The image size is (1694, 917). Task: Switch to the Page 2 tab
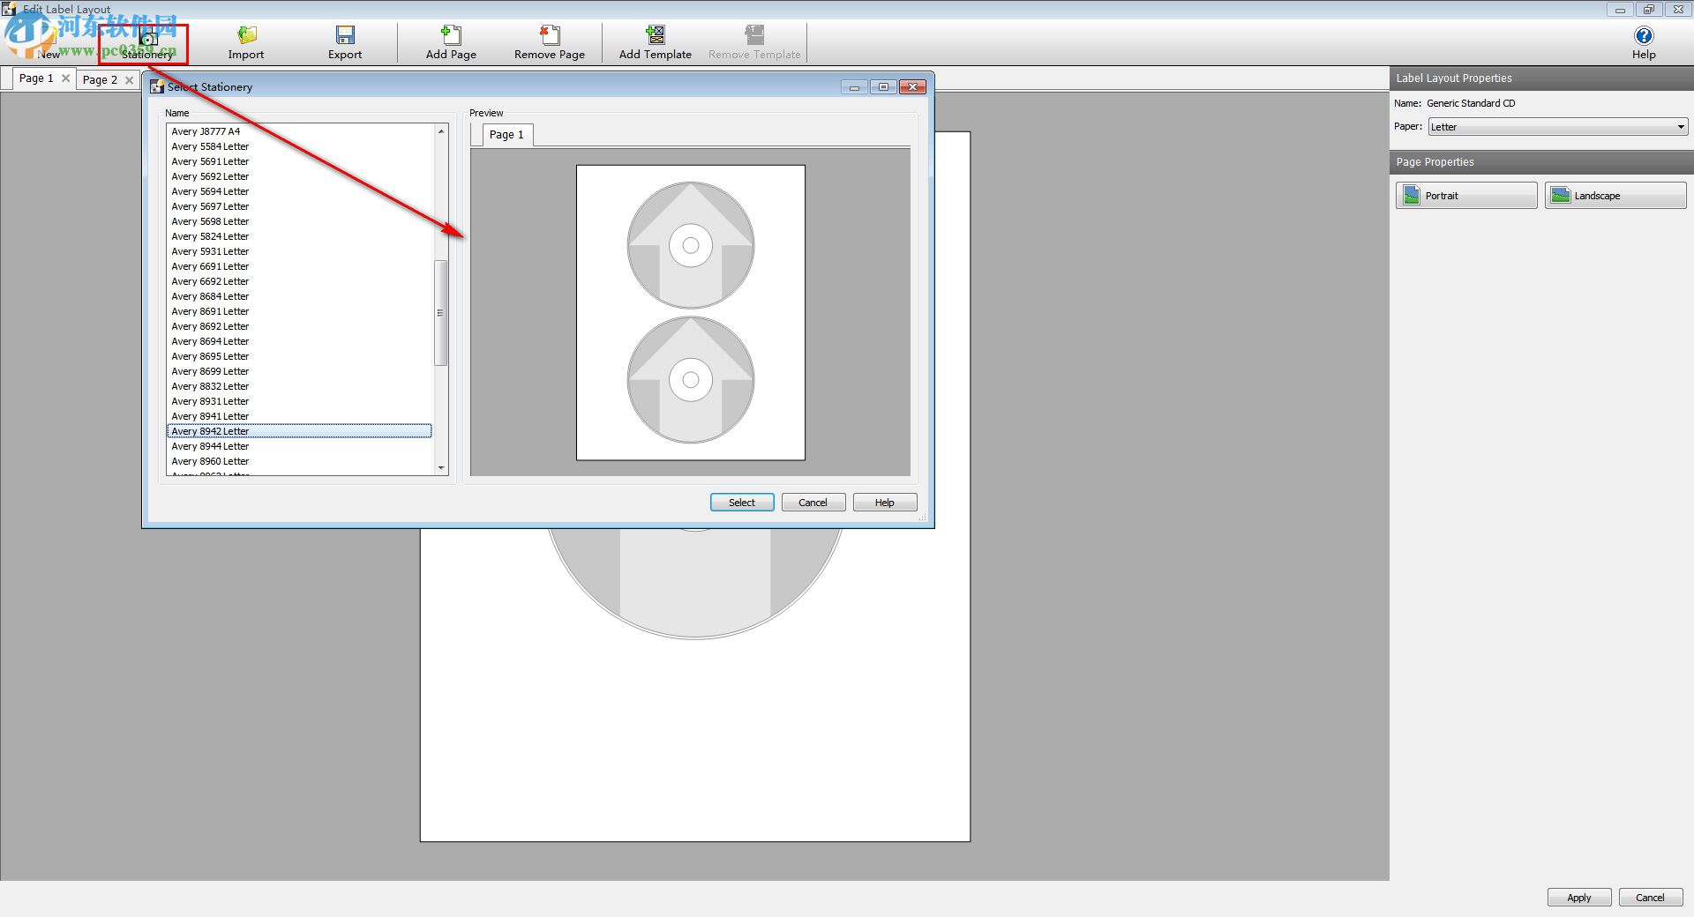tap(100, 78)
